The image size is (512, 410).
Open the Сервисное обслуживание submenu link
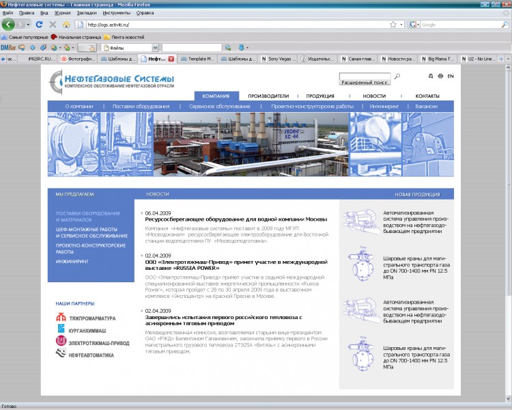click(x=219, y=107)
